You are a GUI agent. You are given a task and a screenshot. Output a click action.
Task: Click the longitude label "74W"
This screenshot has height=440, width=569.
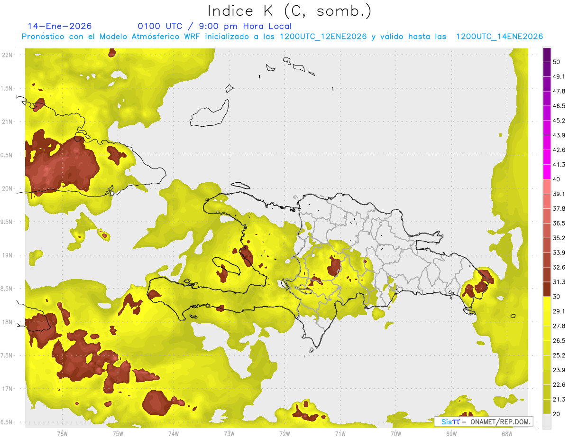(x=173, y=434)
